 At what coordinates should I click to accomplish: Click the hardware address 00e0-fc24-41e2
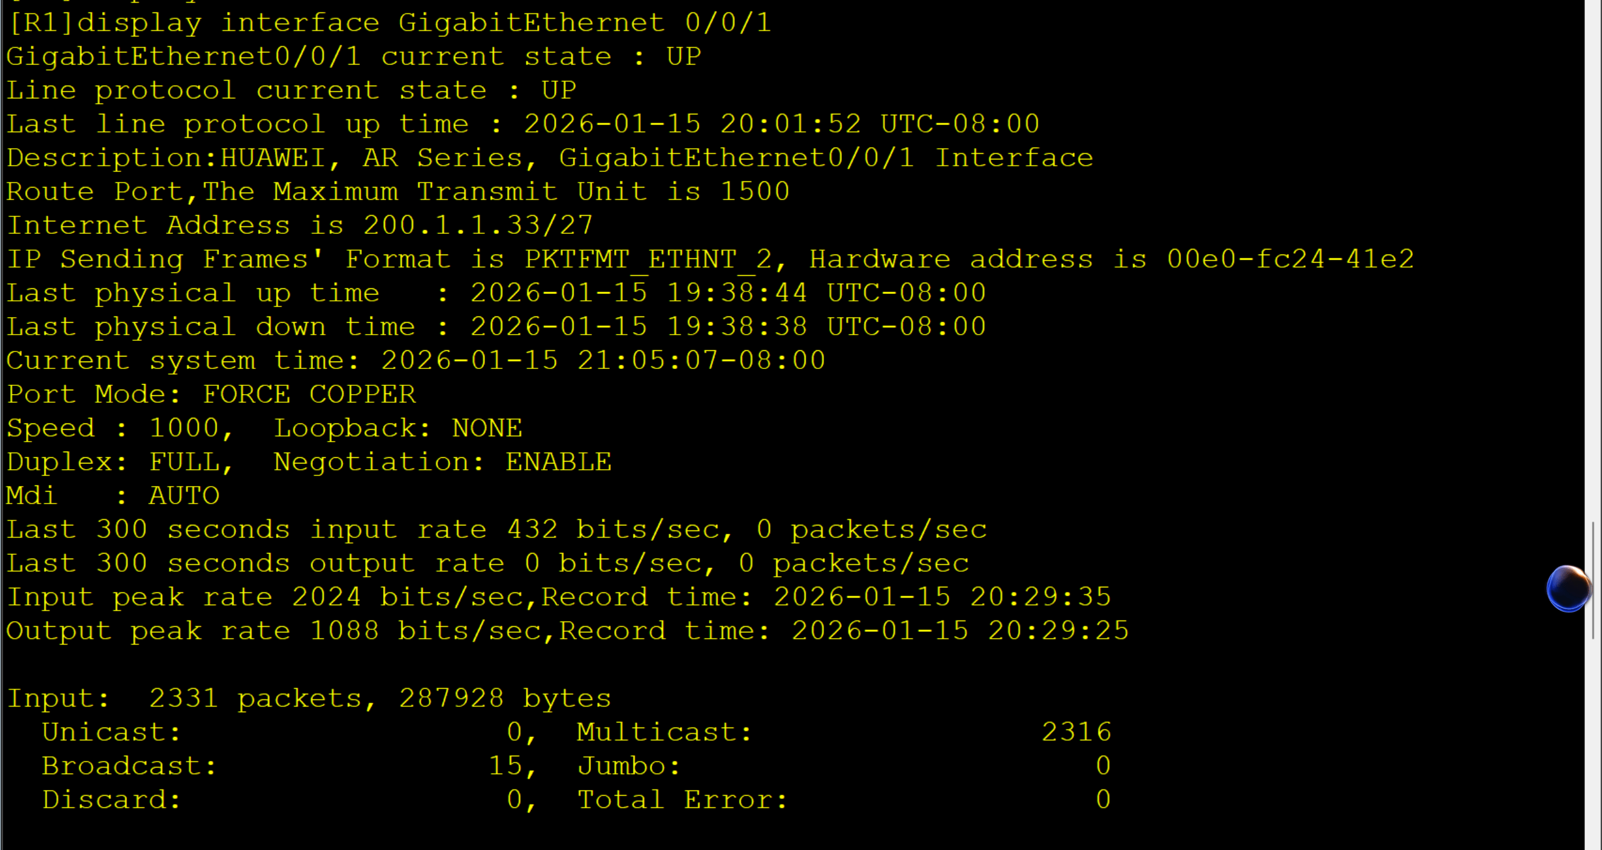coord(1290,259)
